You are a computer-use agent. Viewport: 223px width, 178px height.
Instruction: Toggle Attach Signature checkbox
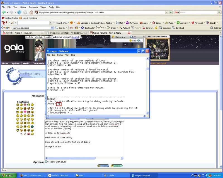coord(46,162)
